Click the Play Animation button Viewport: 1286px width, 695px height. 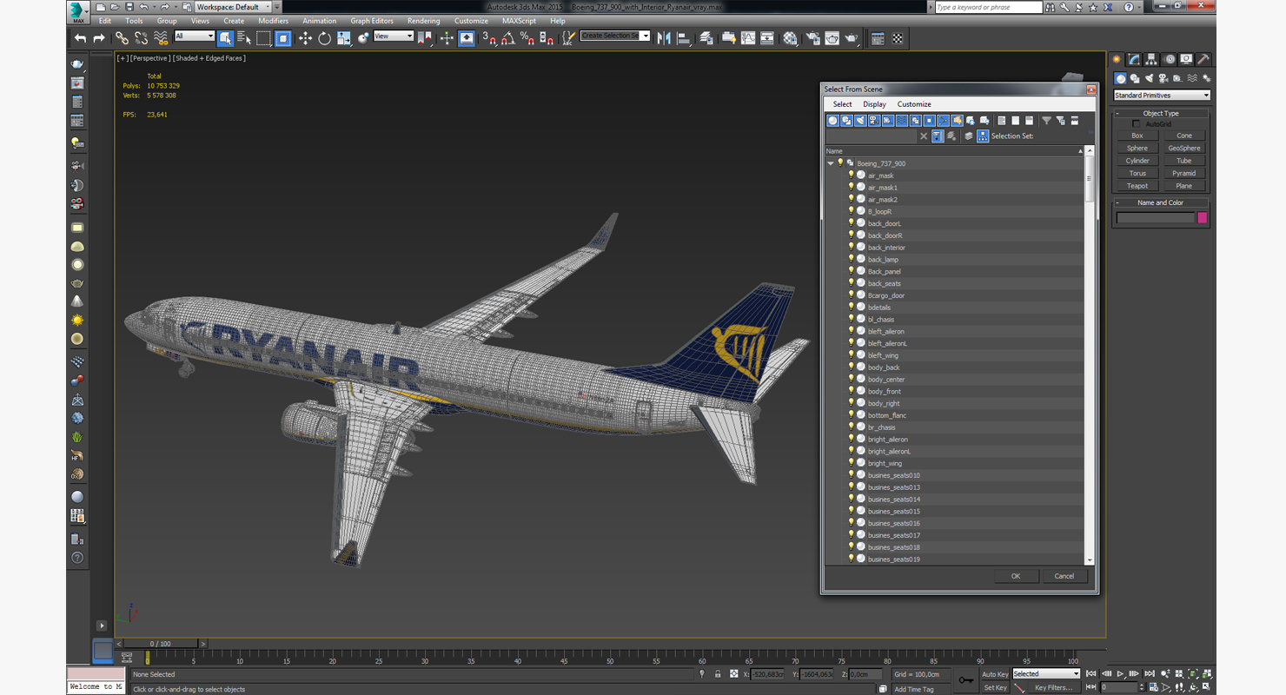[1121, 674]
